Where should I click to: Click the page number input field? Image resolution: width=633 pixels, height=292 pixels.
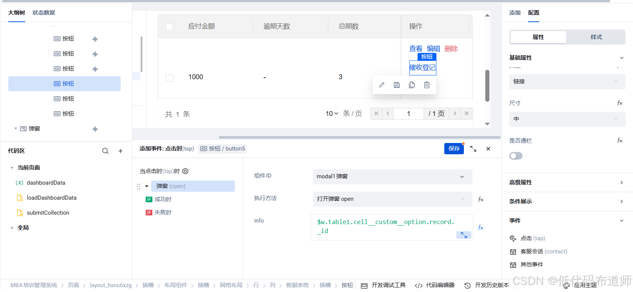409,113
